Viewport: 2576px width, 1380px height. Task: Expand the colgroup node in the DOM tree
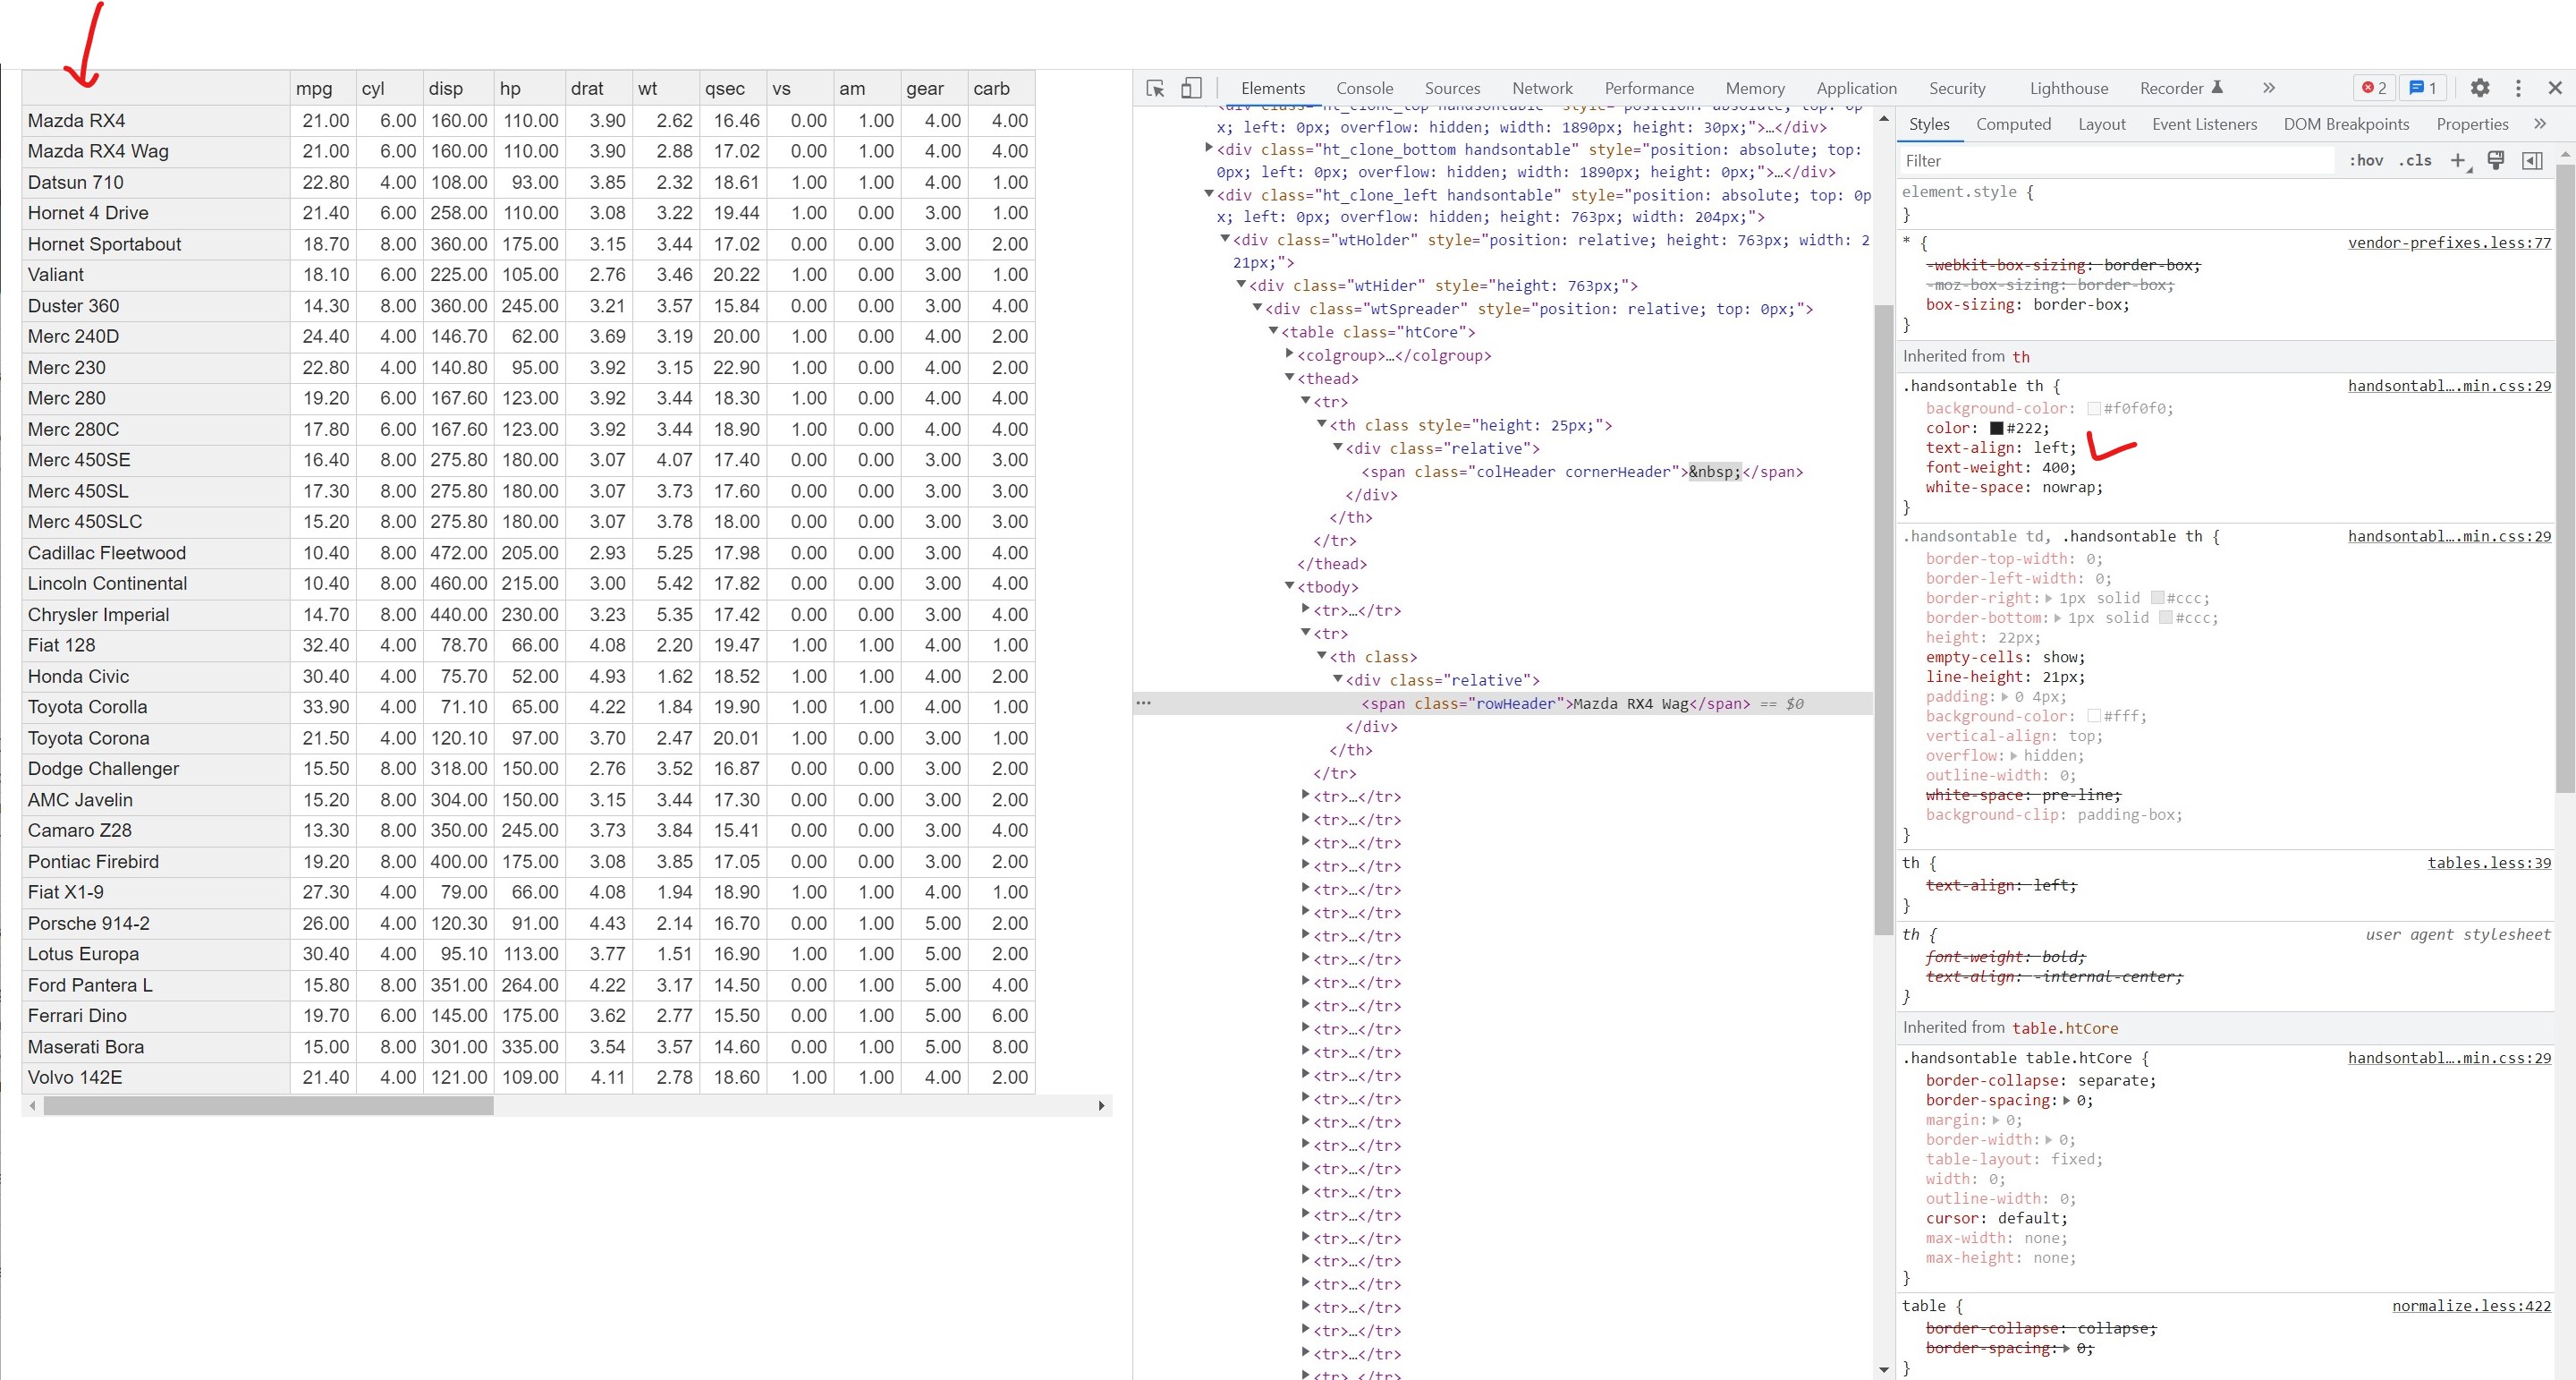(x=1289, y=354)
